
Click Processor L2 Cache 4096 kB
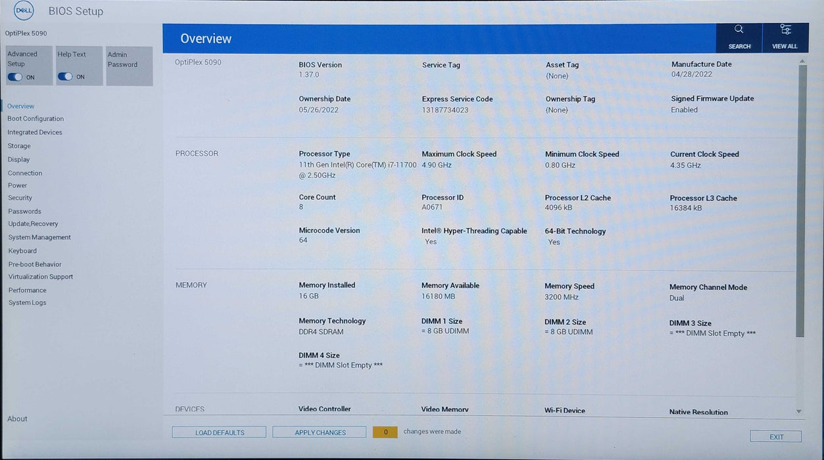(x=558, y=208)
